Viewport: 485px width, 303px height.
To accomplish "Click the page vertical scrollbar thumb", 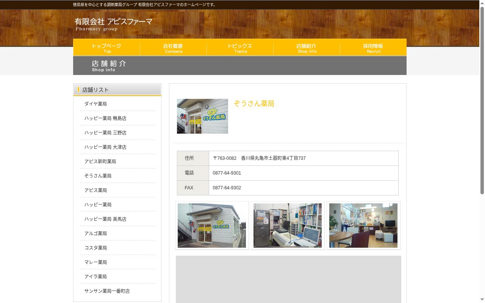I will click(482, 100).
